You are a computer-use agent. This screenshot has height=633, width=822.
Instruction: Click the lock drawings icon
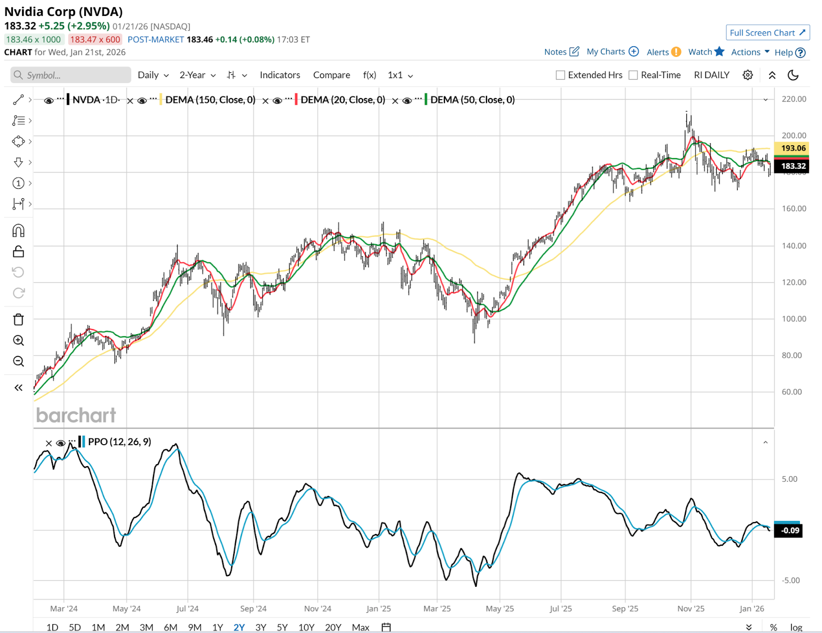tap(18, 252)
